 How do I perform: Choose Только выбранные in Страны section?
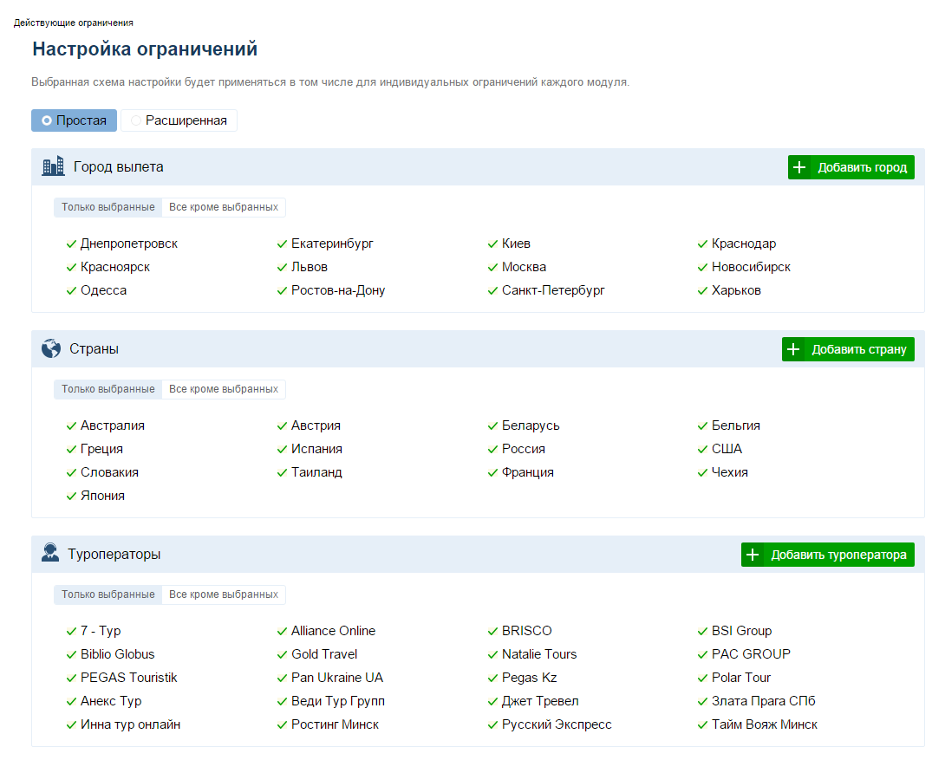108,389
